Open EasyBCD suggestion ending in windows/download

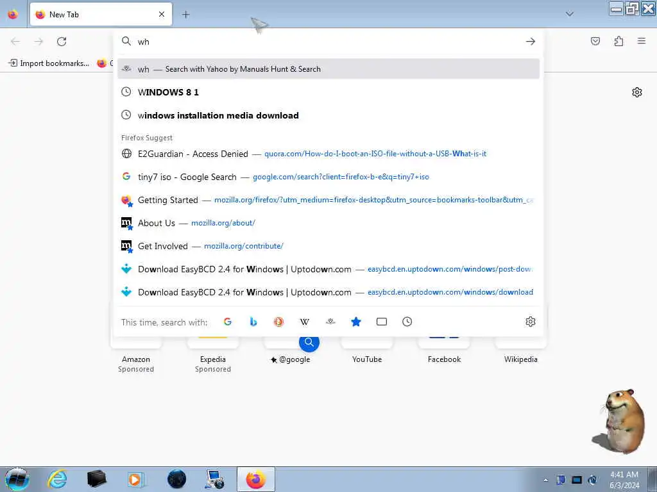[328, 292]
